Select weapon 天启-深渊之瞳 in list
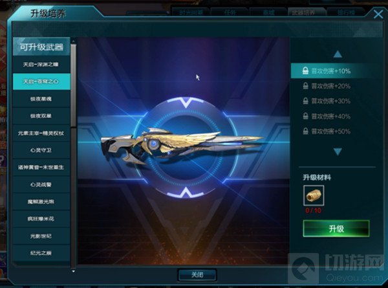The image size is (388, 288). coord(41,65)
